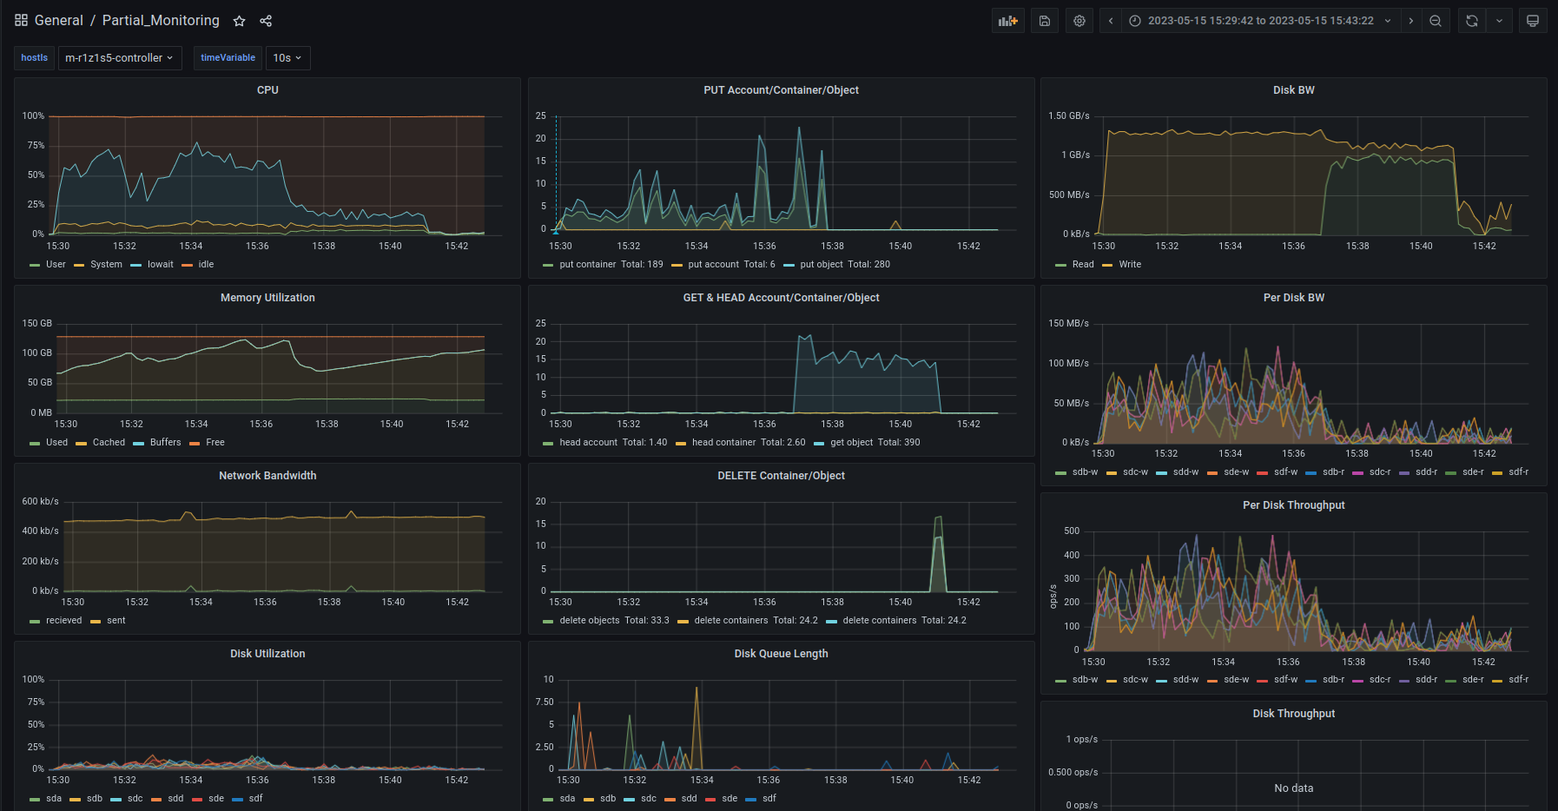
Task: Toggle the Cached series in Memory legend
Action: pyautogui.click(x=109, y=443)
